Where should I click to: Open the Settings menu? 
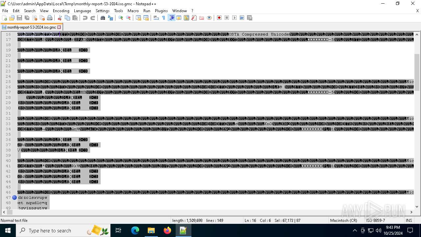(x=103, y=11)
